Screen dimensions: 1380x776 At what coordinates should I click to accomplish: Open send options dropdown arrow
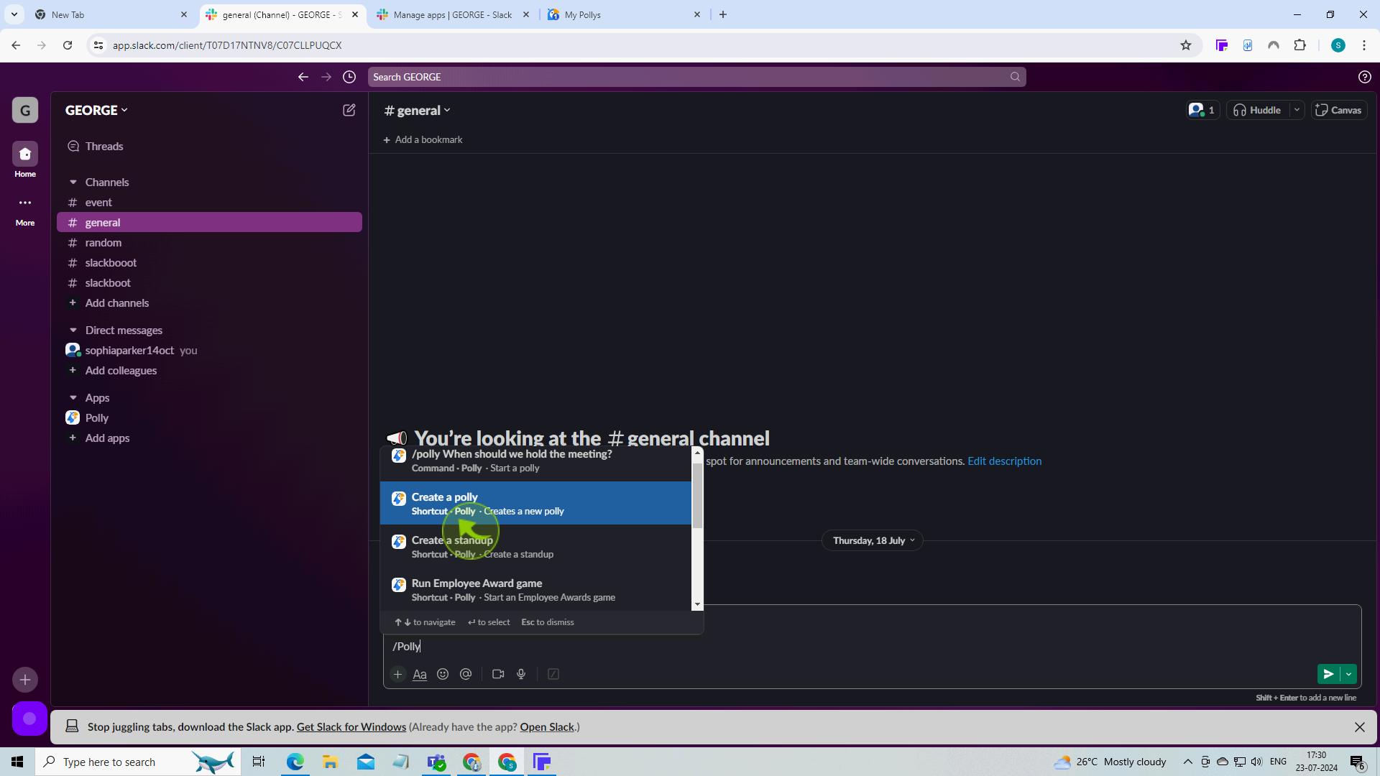(1349, 674)
